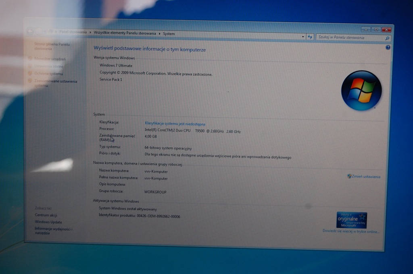Select the "Wszystkie elementy Panelu sterowania" breadcrumb
Screen dimensions: 413x274
pyautogui.click(x=125, y=33)
